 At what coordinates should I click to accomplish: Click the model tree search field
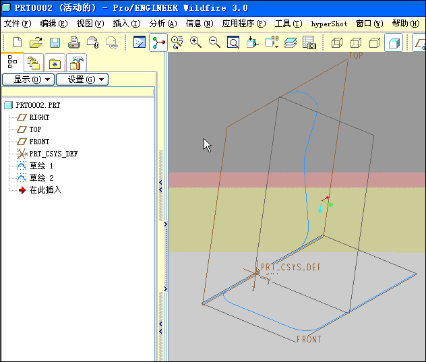click(78, 92)
